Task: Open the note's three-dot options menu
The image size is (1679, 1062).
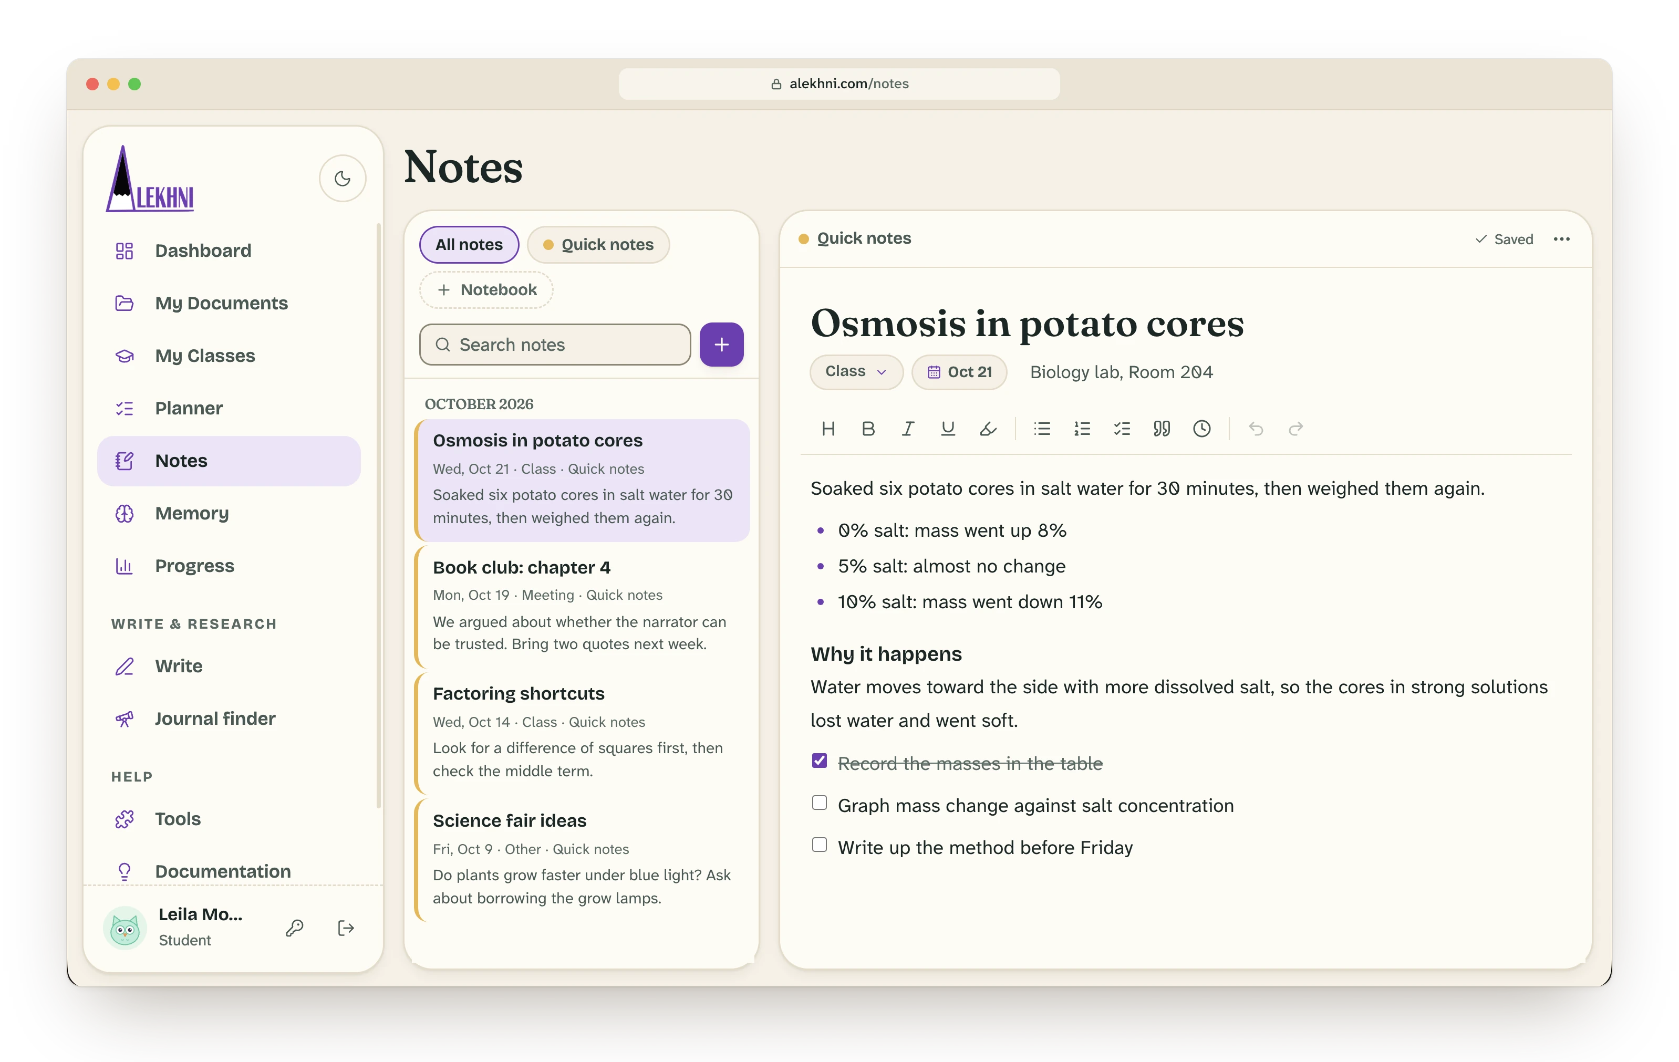Action: [1561, 239]
